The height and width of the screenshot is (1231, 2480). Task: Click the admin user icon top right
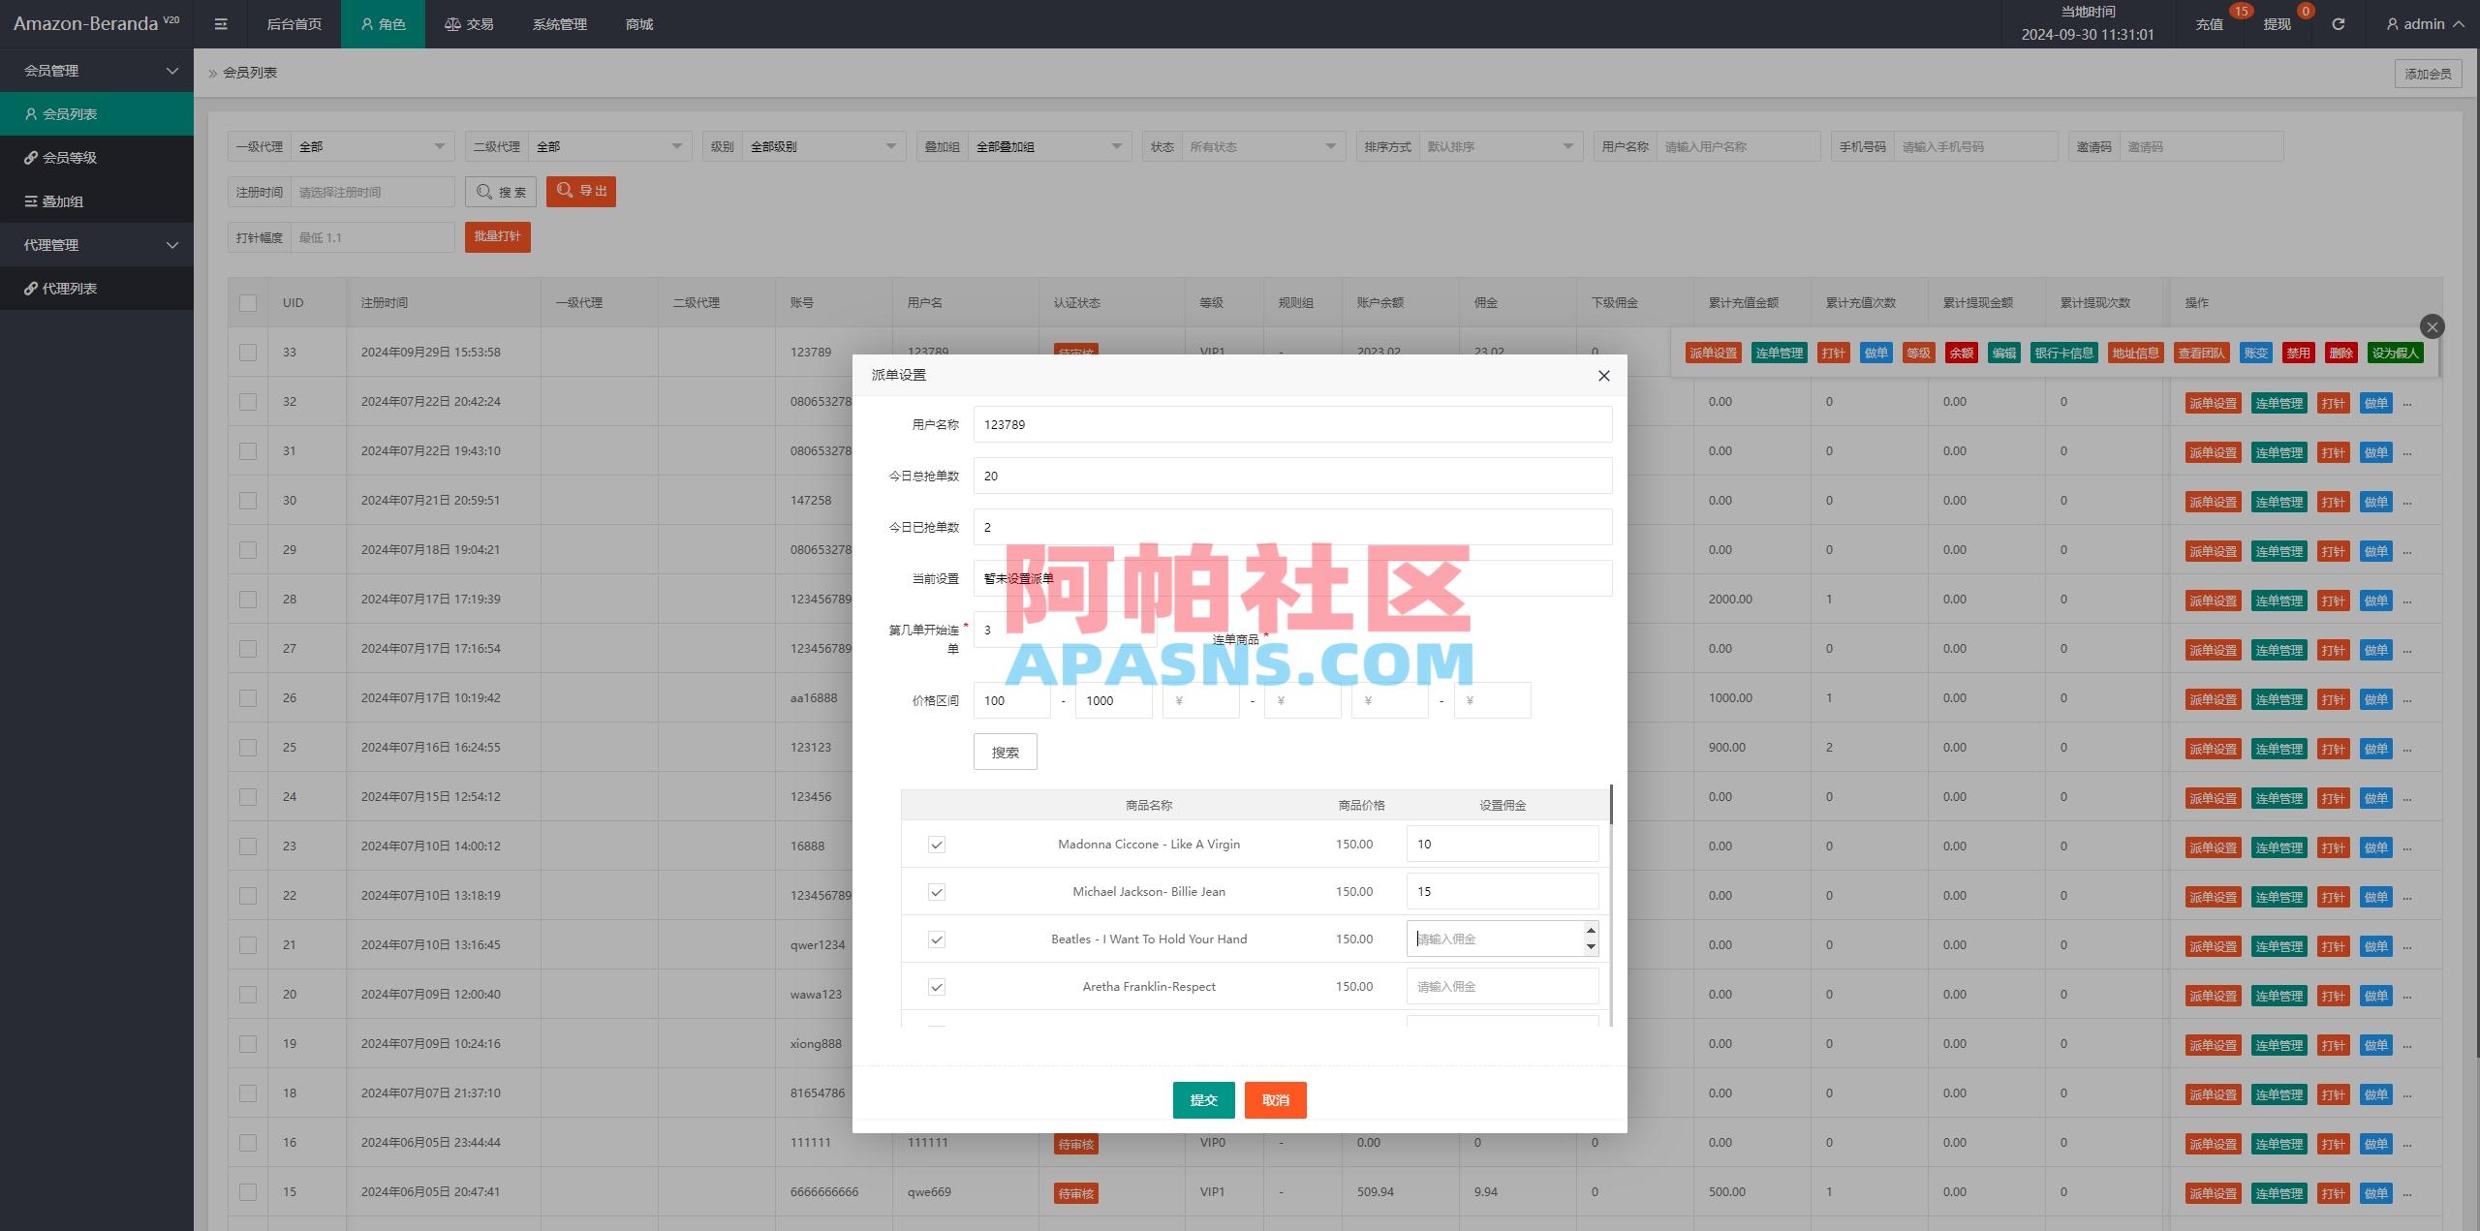tap(2391, 23)
